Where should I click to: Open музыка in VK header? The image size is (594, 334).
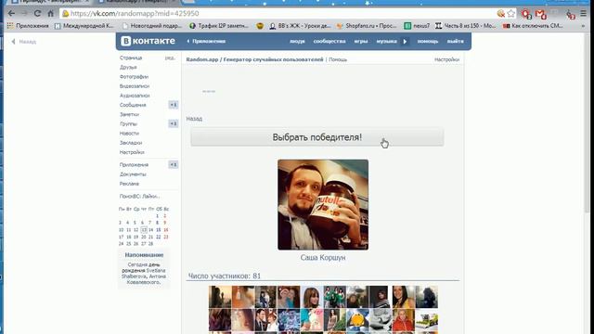pyautogui.click(x=386, y=41)
